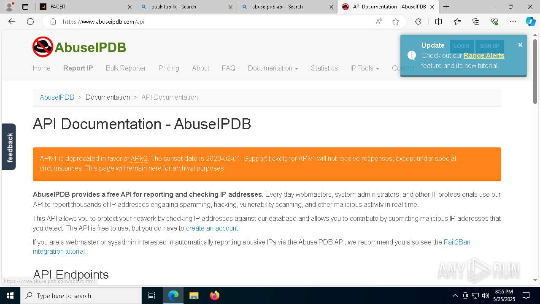Viewport: 540px width, 304px height.
Task: Open Task View on taskbar
Action: (152, 296)
